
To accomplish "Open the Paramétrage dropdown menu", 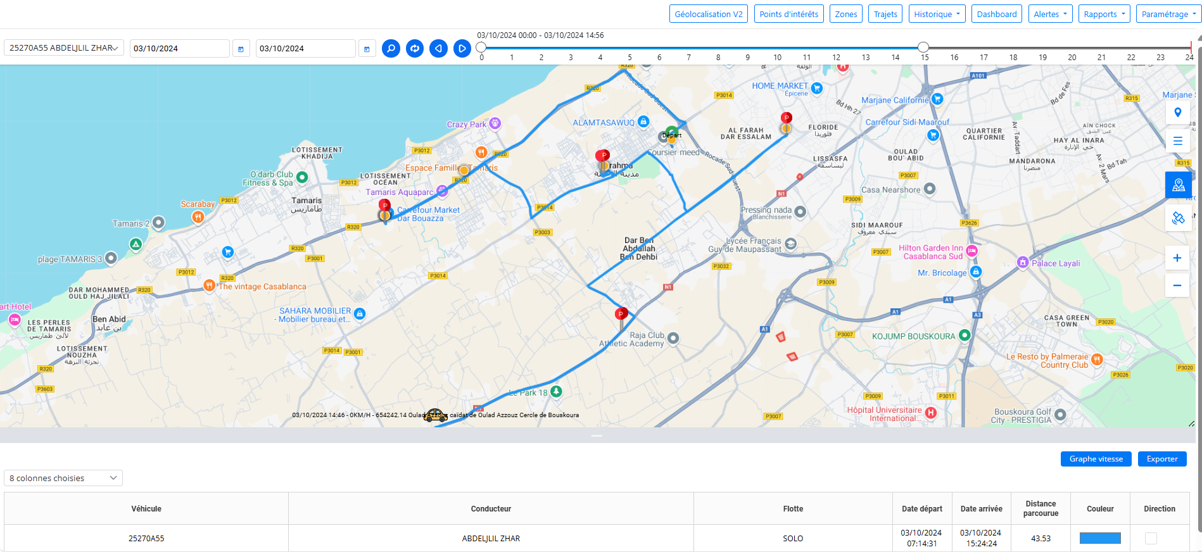I will (x=1168, y=14).
